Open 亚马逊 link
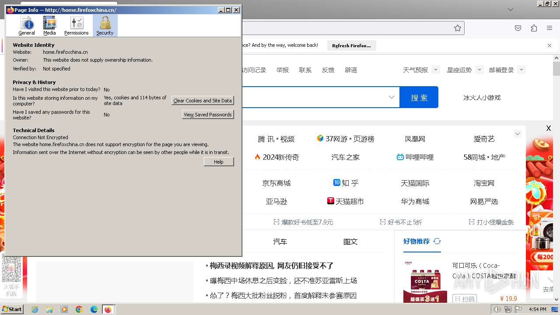The image size is (560, 315). [x=276, y=202]
